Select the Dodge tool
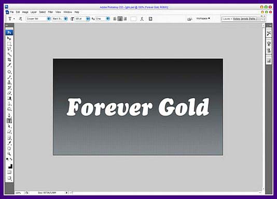The image size is (277, 199). tap(9, 109)
